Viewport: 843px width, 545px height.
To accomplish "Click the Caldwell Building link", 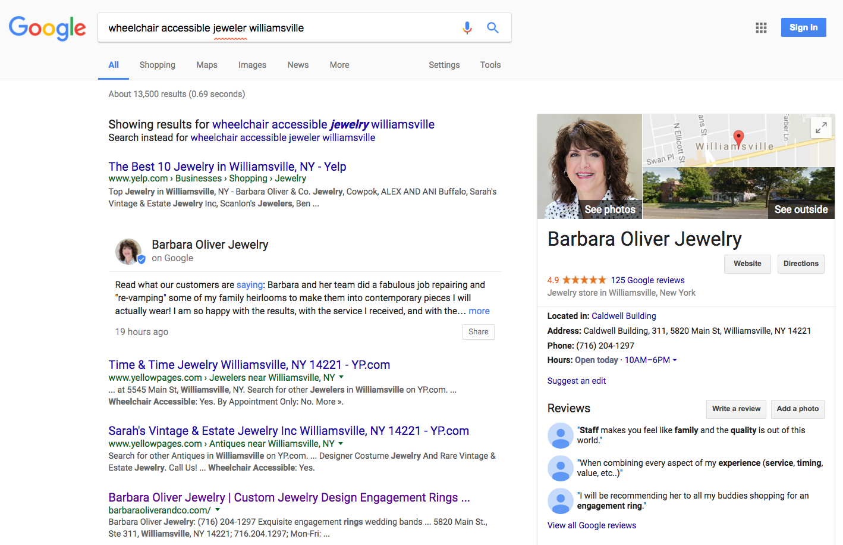I will click(x=624, y=316).
